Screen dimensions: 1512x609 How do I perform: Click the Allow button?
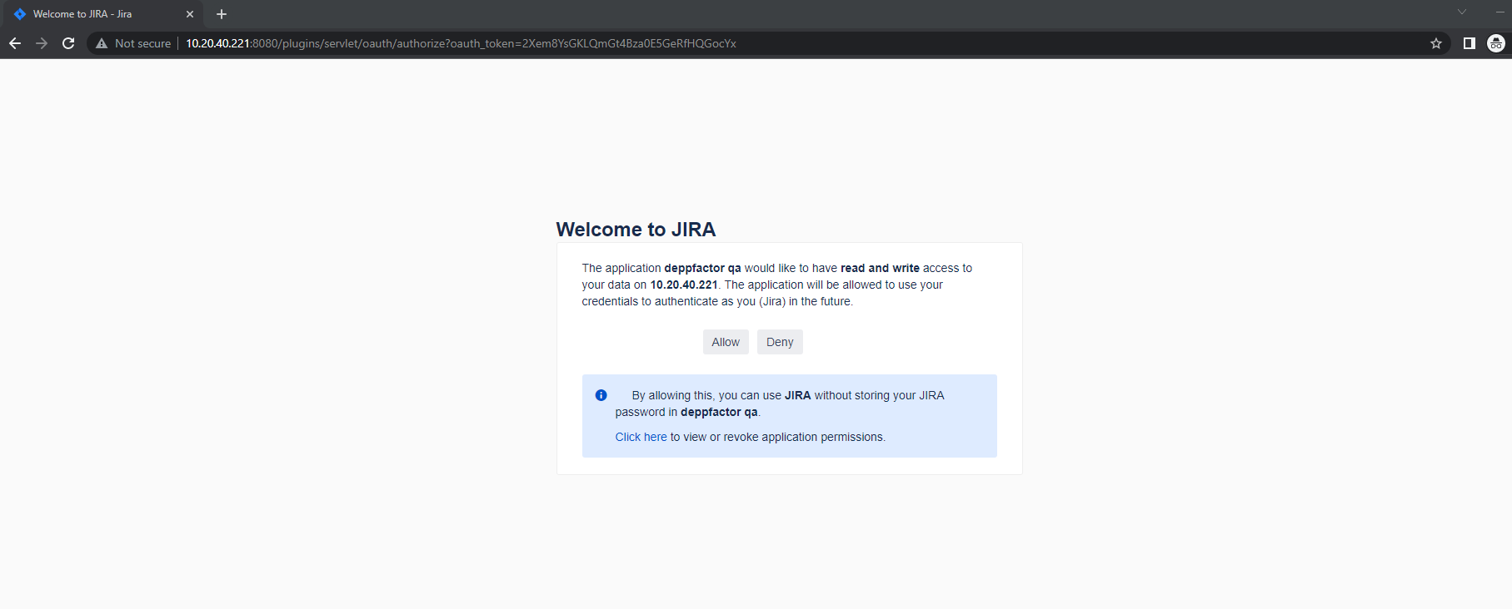click(x=726, y=342)
